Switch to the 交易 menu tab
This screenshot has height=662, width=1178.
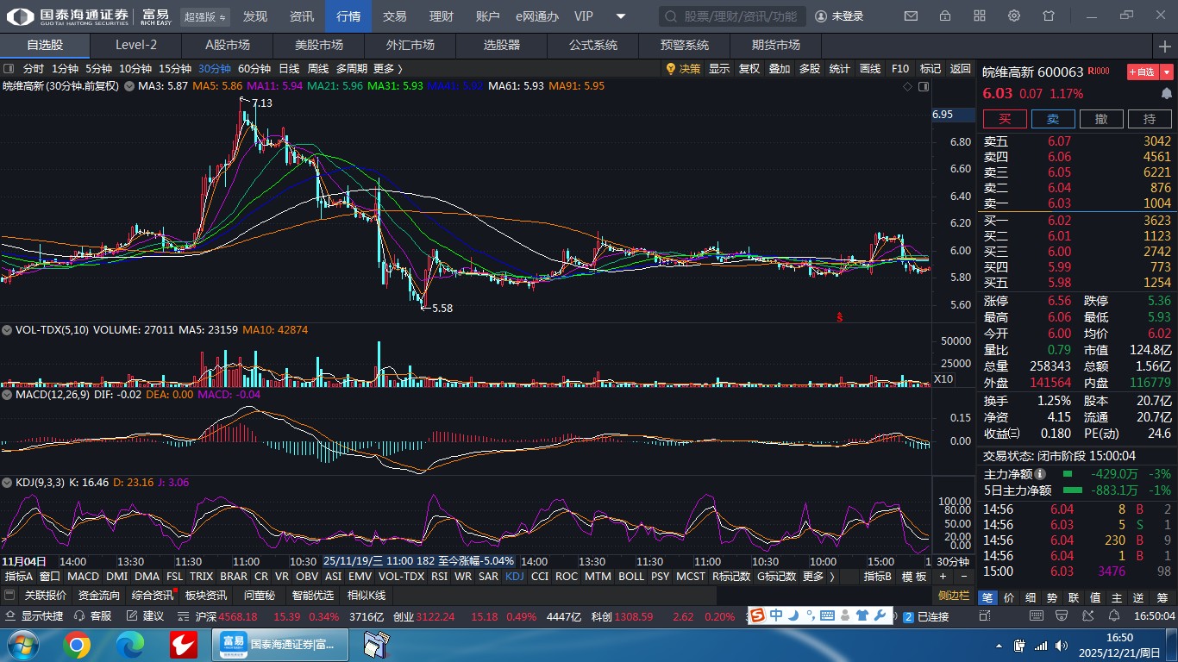pyautogui.click(x=394, y=16)
